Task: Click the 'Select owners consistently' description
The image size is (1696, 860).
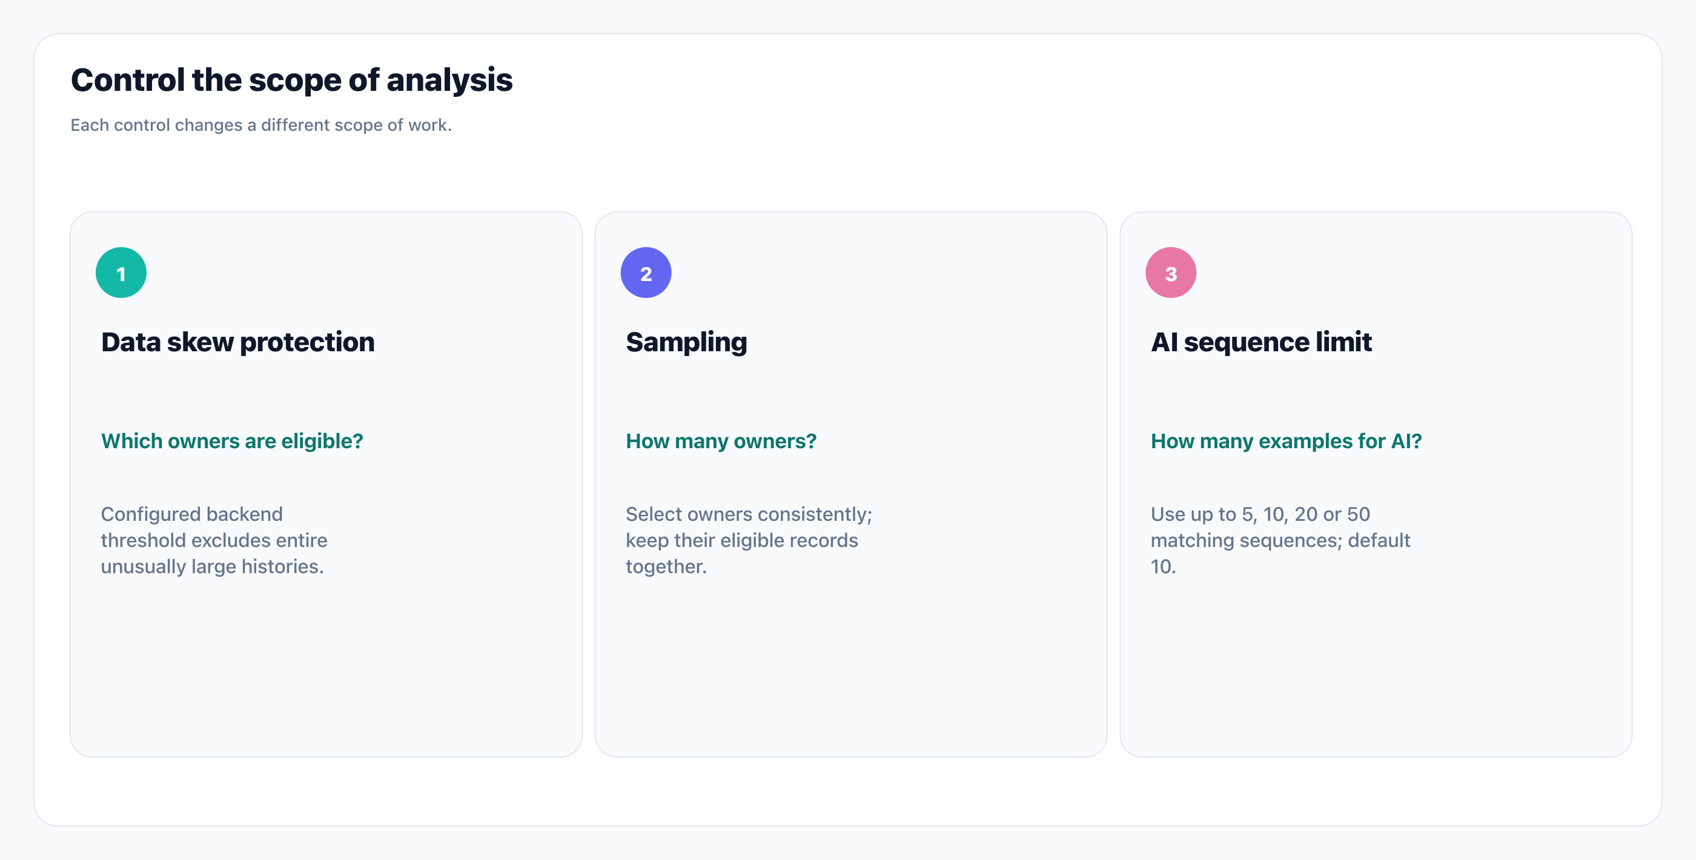Action: pyautogui.click(x=749, y=540)
